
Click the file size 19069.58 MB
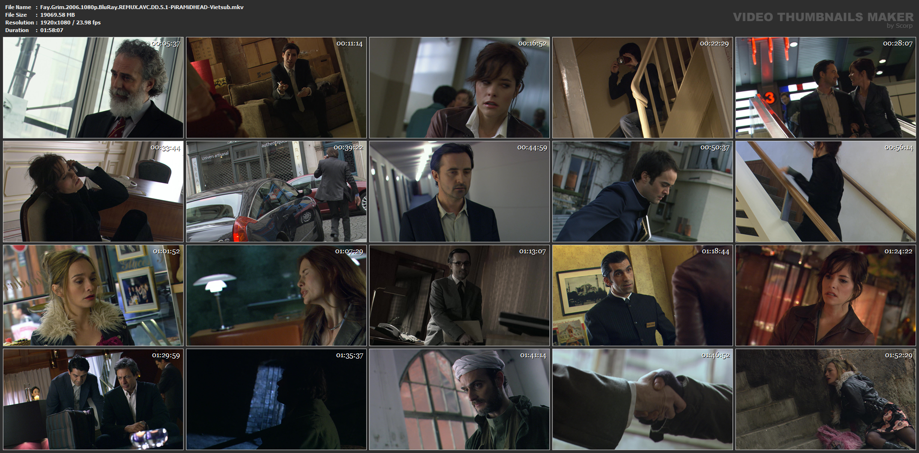click(58, 15)
